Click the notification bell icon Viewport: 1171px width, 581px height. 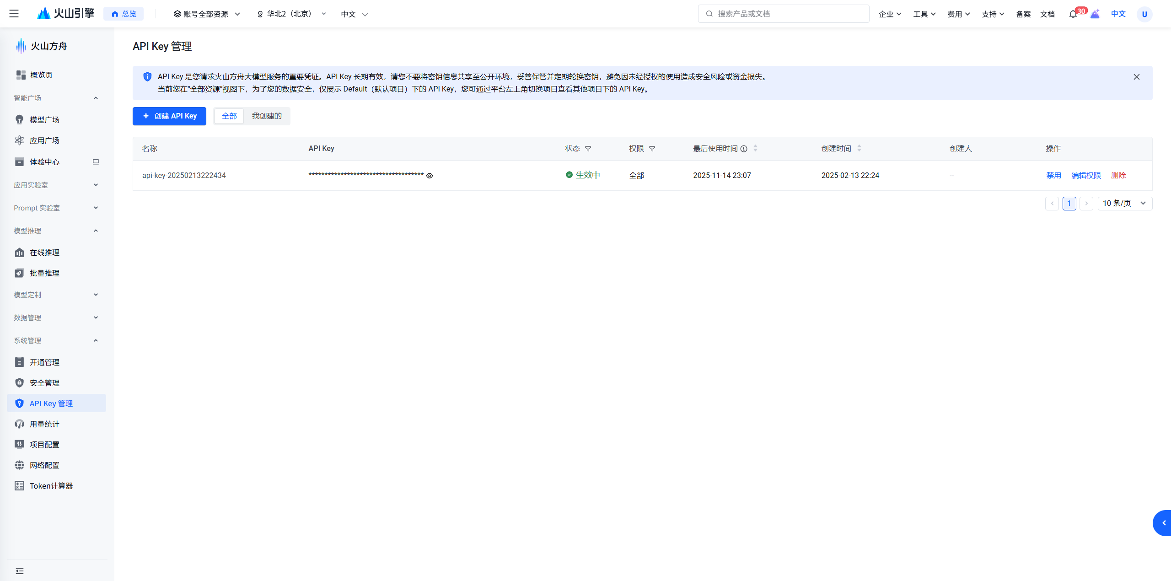(1073, 14)
